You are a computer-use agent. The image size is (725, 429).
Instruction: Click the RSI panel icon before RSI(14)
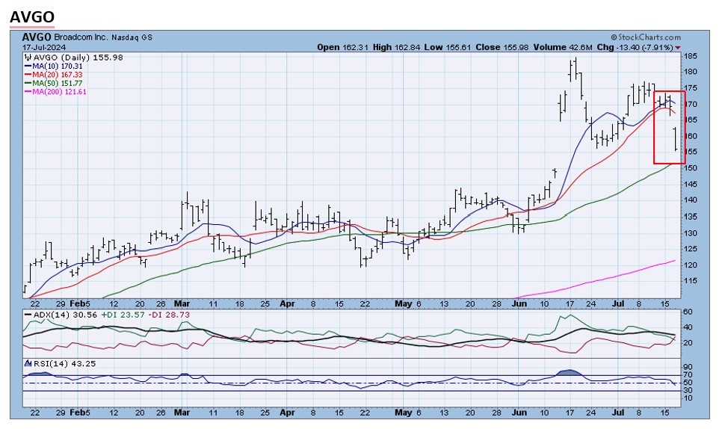[x=27, y=363]
